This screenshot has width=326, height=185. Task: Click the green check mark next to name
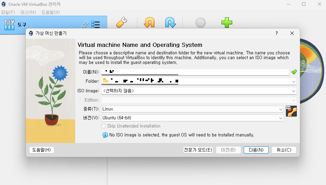tap(294, 72)
